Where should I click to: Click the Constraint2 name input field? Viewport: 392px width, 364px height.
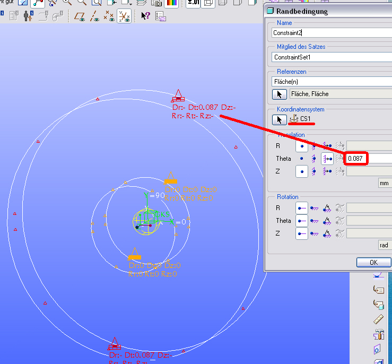click(332, 33)
